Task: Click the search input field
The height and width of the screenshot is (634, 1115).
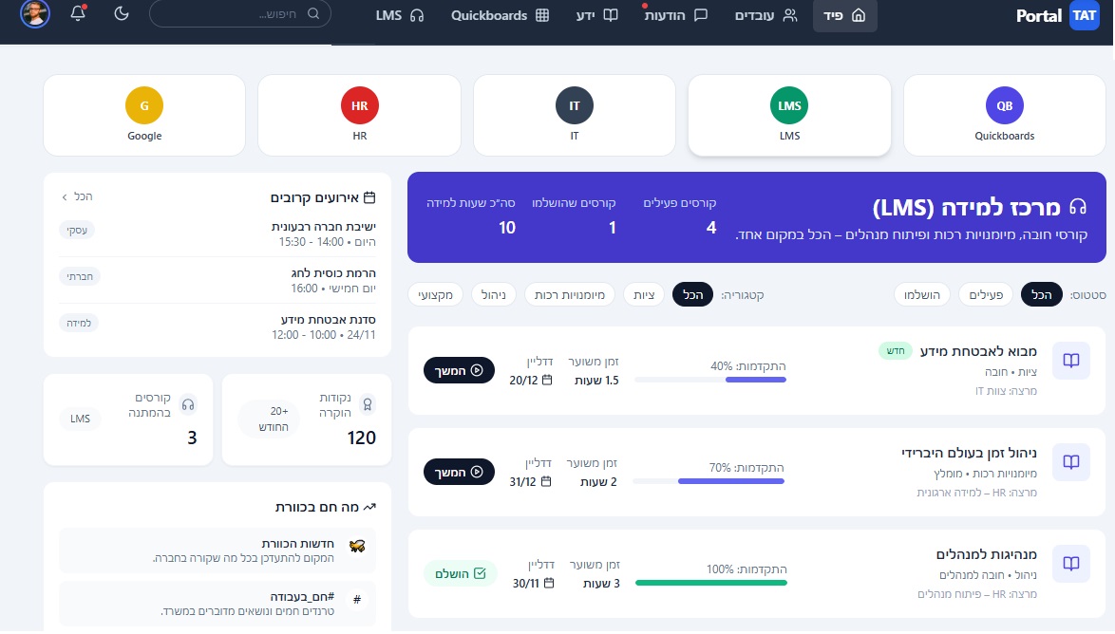Action: point(240,14)
